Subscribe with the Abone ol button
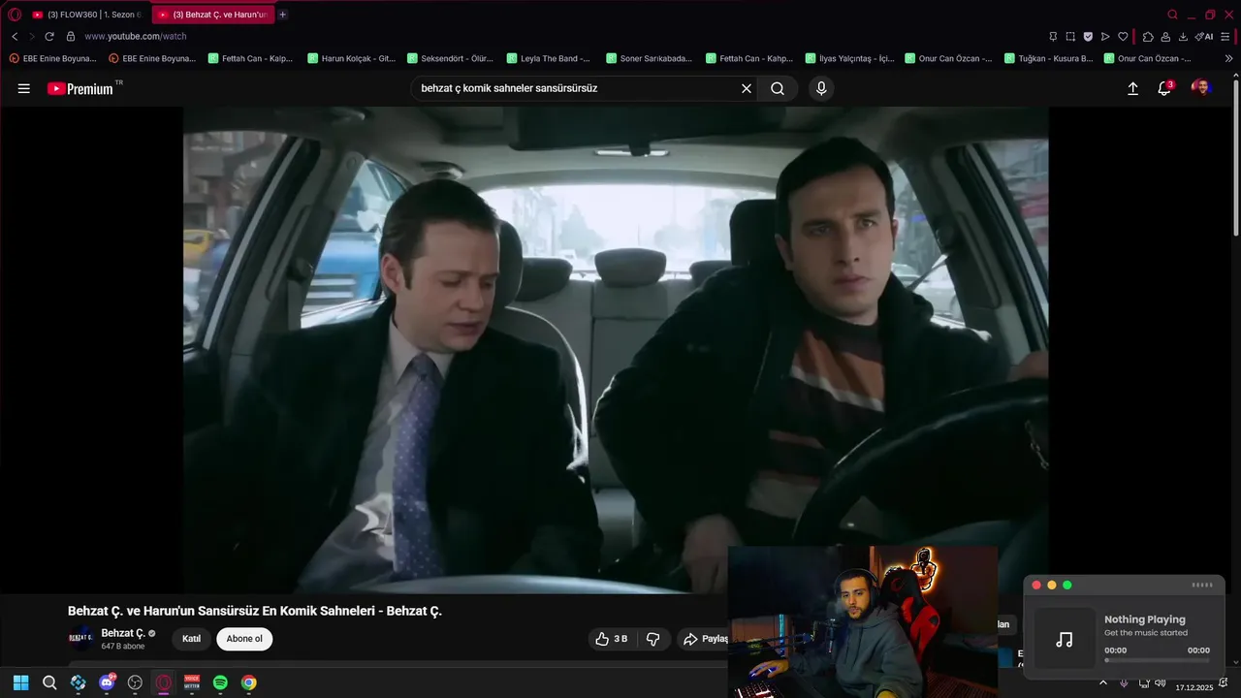 [244, 639]
